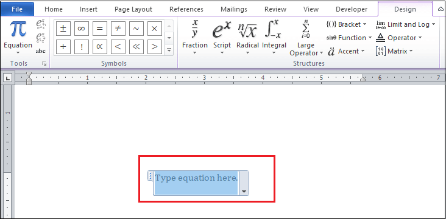The width and height of the screenshot is (446, 219).
Task: Insert the division sign symbol
Action: point(63,47)
